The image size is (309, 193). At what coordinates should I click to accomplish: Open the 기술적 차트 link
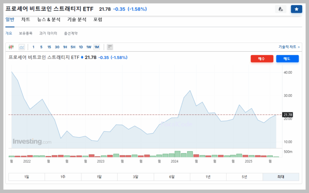pyautogui.click(x=289, y=47)
